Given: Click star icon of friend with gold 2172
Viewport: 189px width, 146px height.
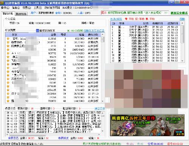Looking at the screenshot, I should click(8, 46).
